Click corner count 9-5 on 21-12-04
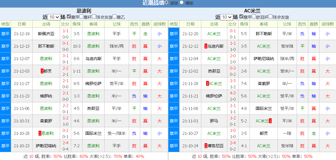336x160 pixels. 244,59
